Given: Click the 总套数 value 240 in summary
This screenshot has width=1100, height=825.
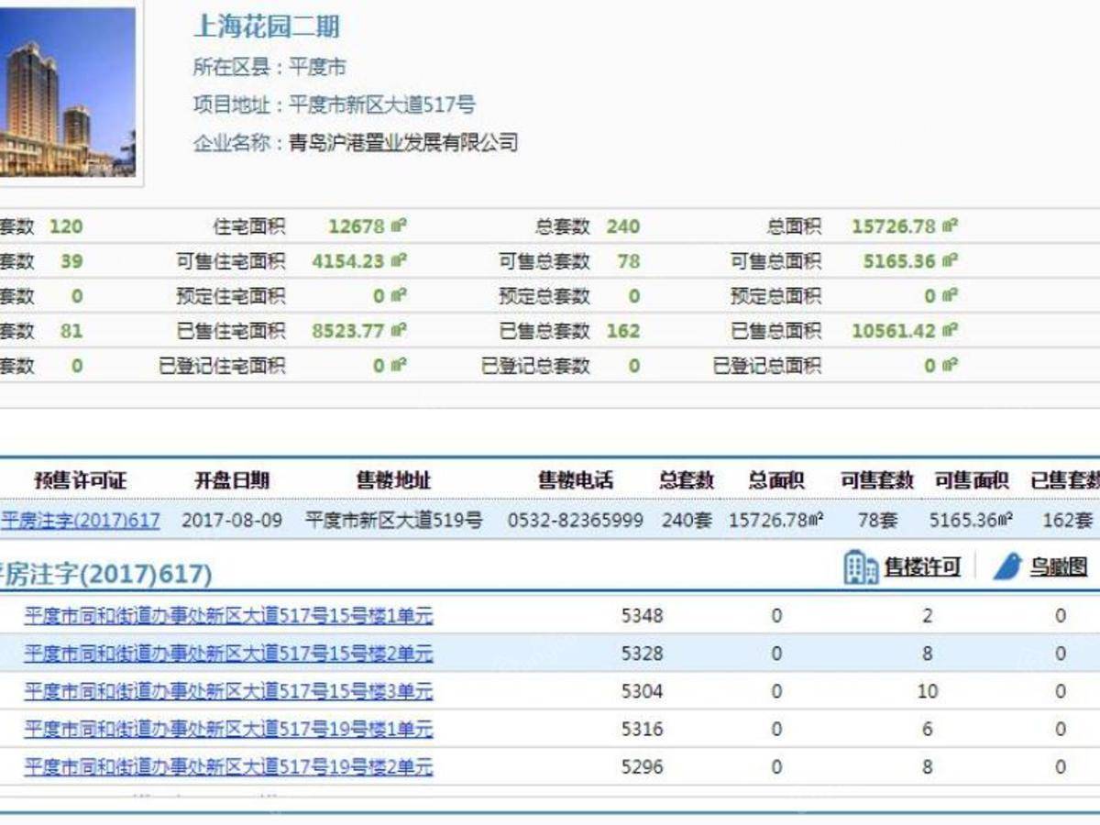Looking at the screenshot, I should (623, 226).
